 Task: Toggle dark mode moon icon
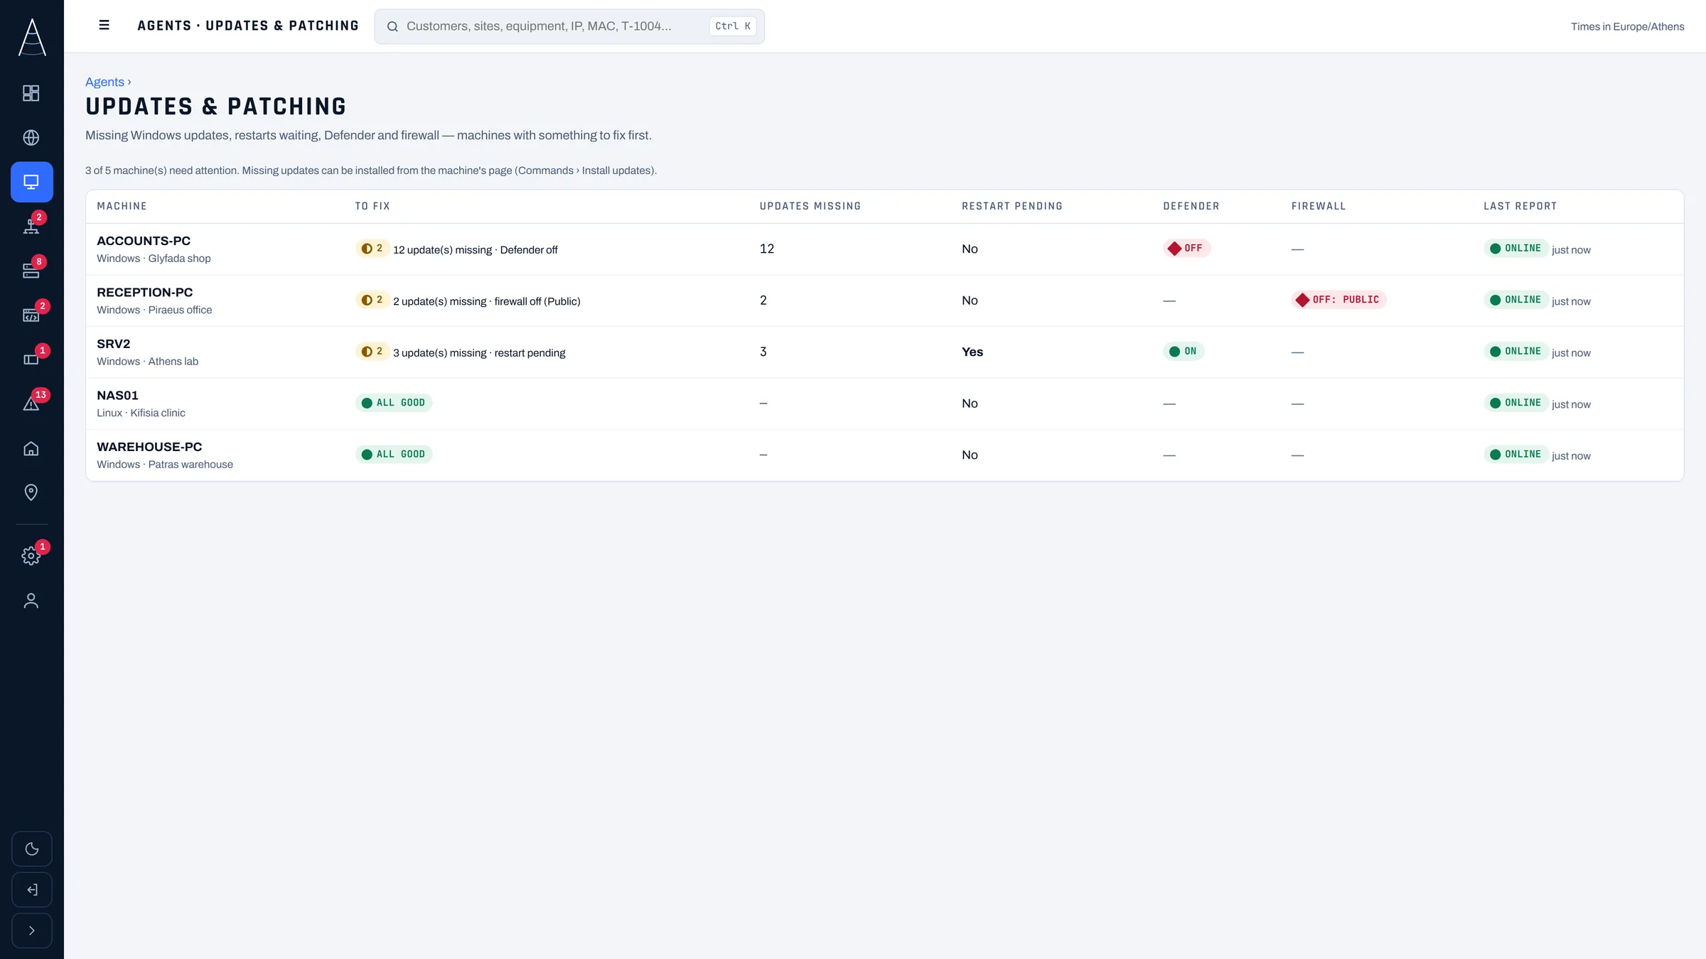[32, 849]
